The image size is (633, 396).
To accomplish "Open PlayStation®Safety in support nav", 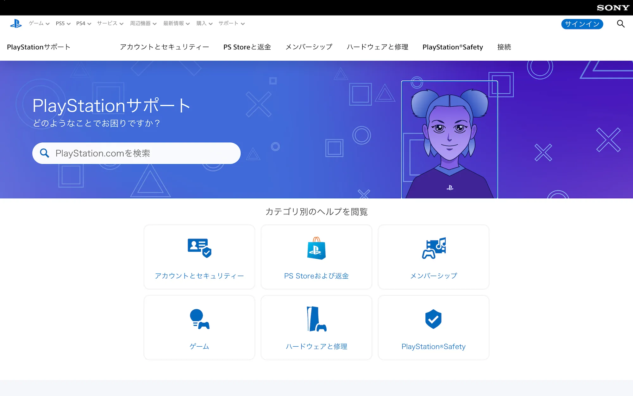I will pyautogui.click(x=453, y=47).
